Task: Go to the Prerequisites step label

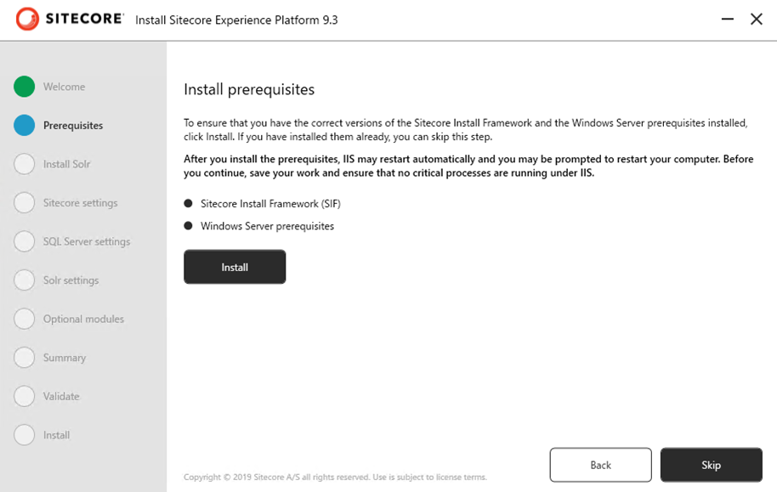Action: pyautogui.click(x=73, y=126)
